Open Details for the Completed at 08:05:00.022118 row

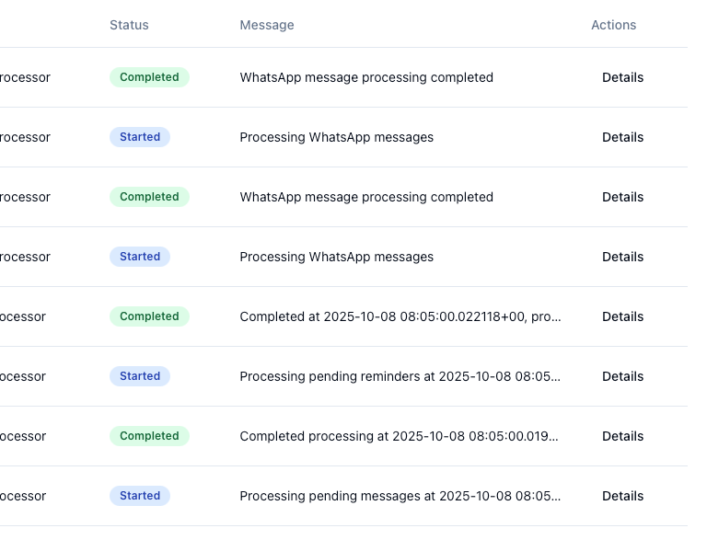(x=622, y=316)
